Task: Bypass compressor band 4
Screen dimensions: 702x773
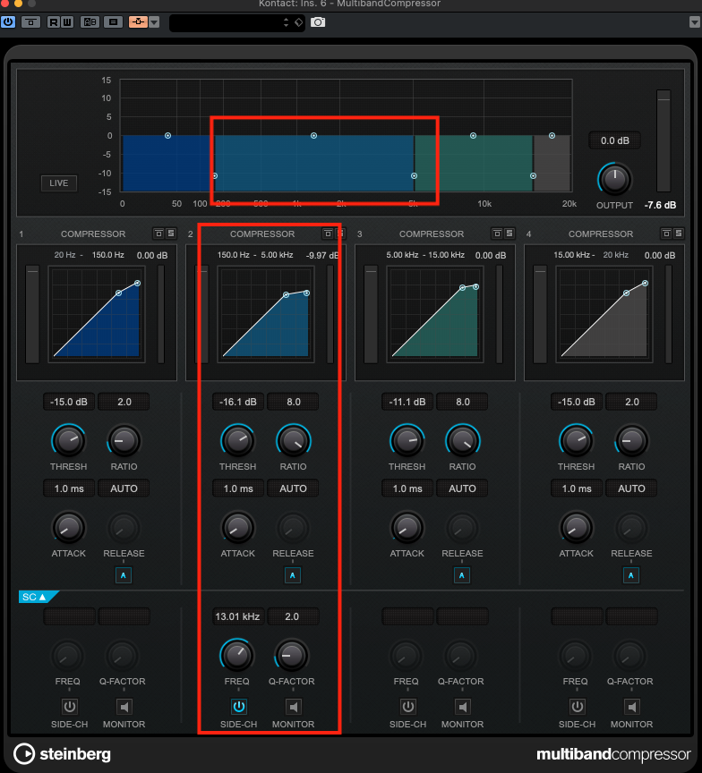Action: pos(666,234)
